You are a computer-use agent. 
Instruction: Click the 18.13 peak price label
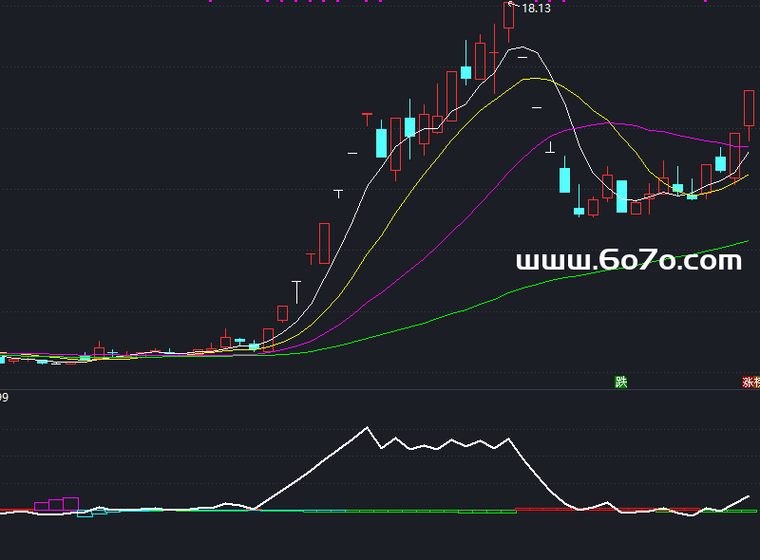[536, 9]
